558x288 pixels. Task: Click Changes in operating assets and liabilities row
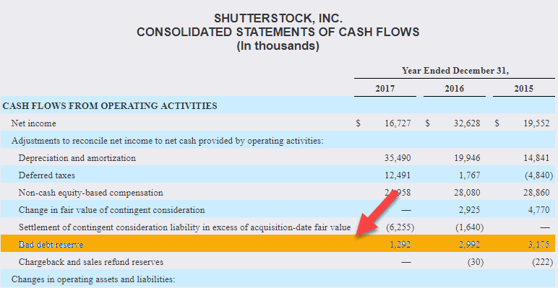coord(278,279)
